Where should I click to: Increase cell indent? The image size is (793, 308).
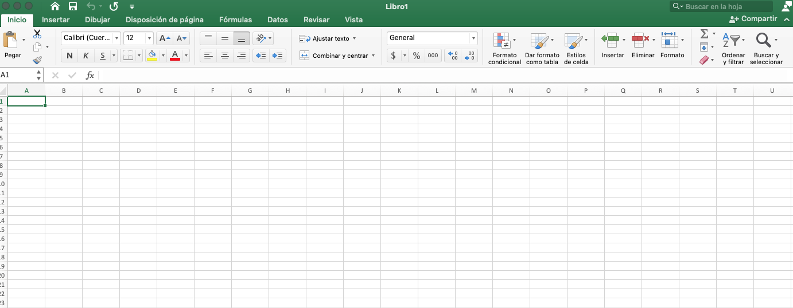(278, 56)
